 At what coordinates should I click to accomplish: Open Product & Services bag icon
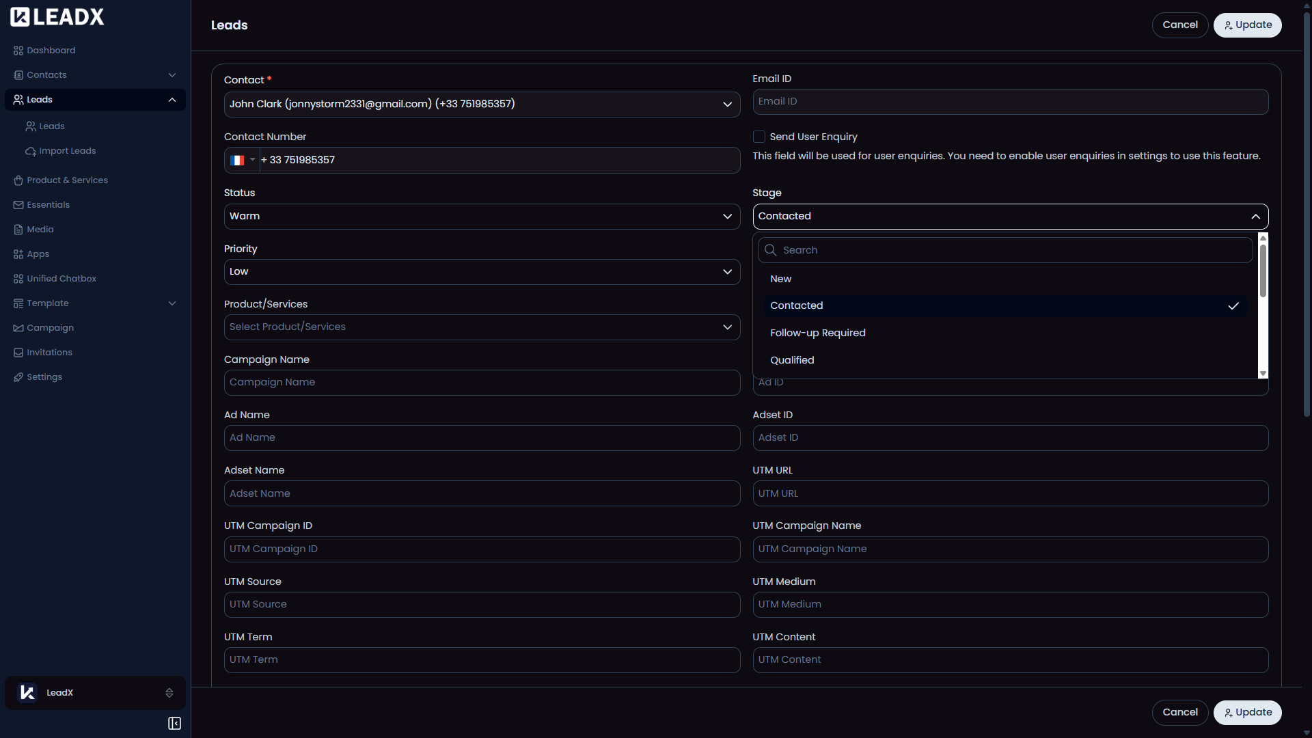pos(18,180)
